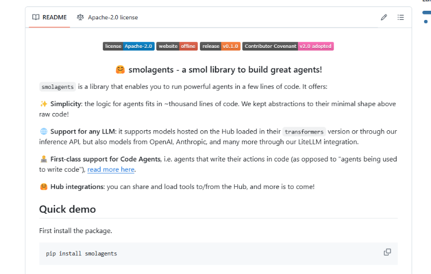The height and width of the screenshot is (274, 431).
Task: Click the globe icon beside Support for any LLM
Action: pyautogui.click(x=44, y=131)
